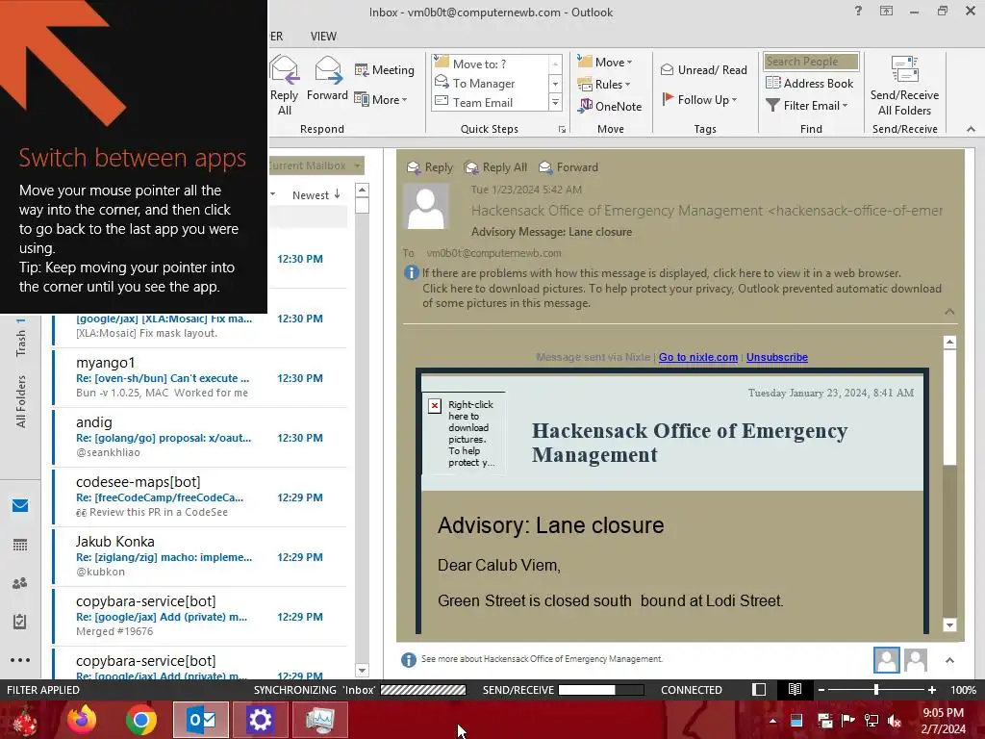The height and width of the screenshot is (739, 985).
Task: Follow the Go to nixle.com link
Action: [x=698, y=357]
